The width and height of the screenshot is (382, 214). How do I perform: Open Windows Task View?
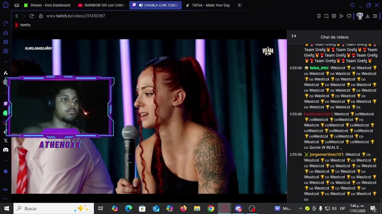coord(101,208)
